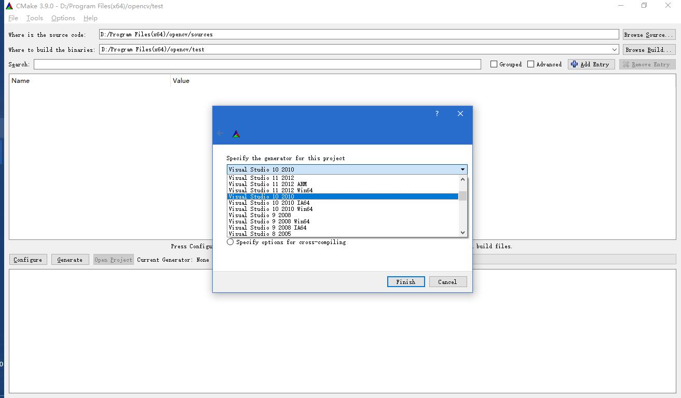Viewport: 681px width, 398px height.
Task: Open the File menu
Action: click(13, 18)
